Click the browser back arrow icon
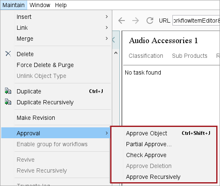 [x=121, y=21]
